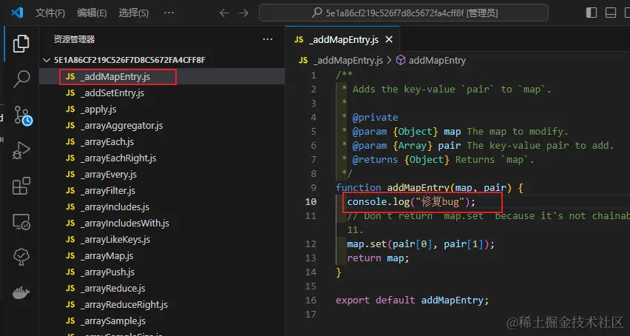
Task: Open the 编辑(E) menu
Action: [92, 13]
